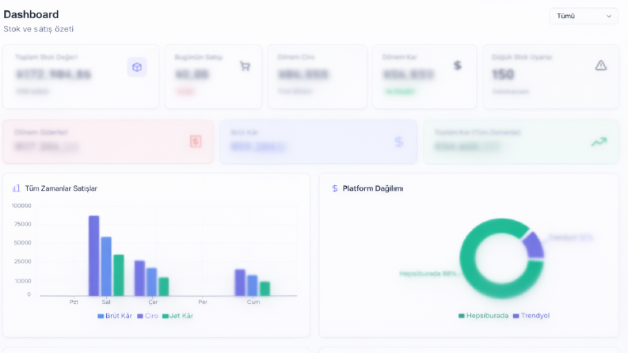The image size is (628, 353).
Task: Click the Çar axis label
Action: (x=153, y=302)
